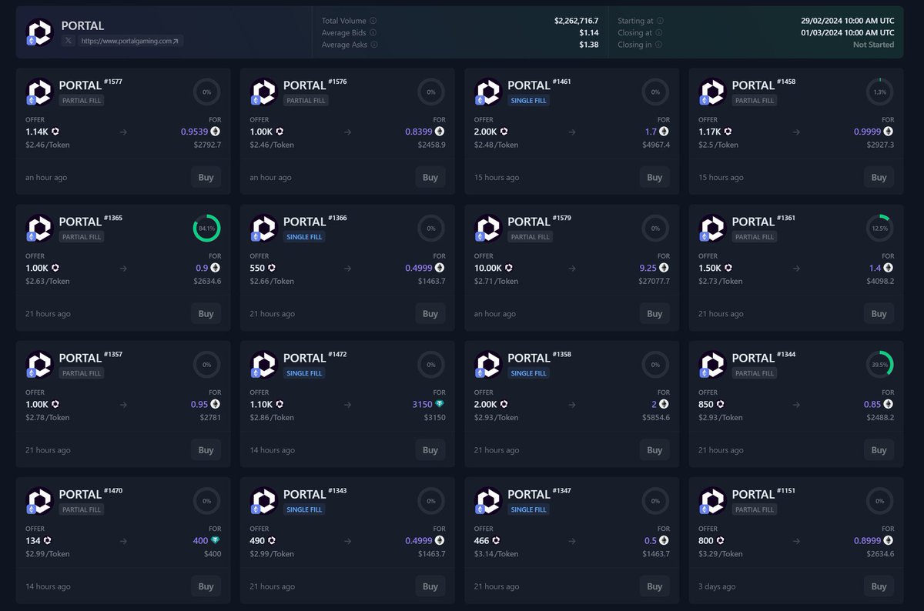
Task: Buy offer #1576 for 0.8399 ETH
Action: [430, 177]
